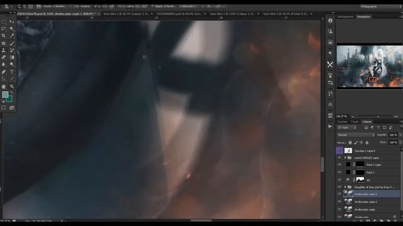Select the Line shape tool
The width and height of the screenshot is (403, 226).
[12, 79]
